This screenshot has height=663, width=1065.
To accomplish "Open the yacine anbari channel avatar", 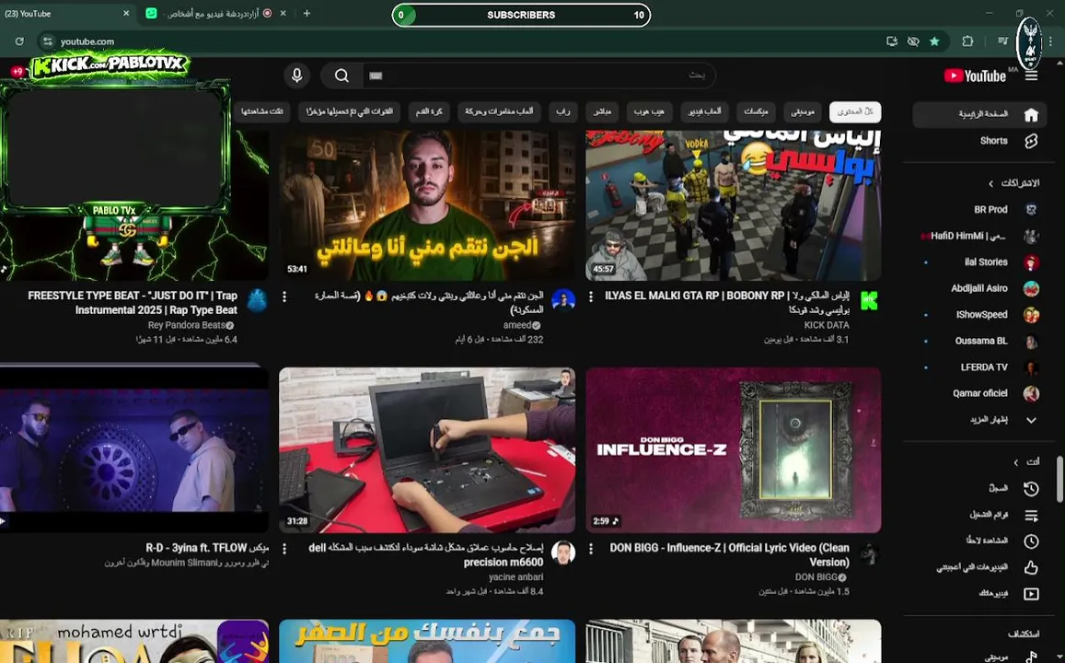I will point(563,552).
